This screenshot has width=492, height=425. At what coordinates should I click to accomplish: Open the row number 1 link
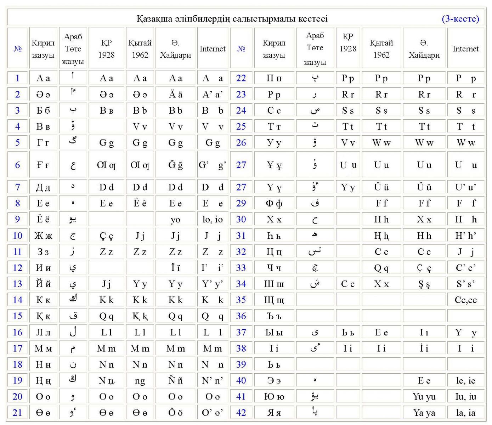coord(17,78)
